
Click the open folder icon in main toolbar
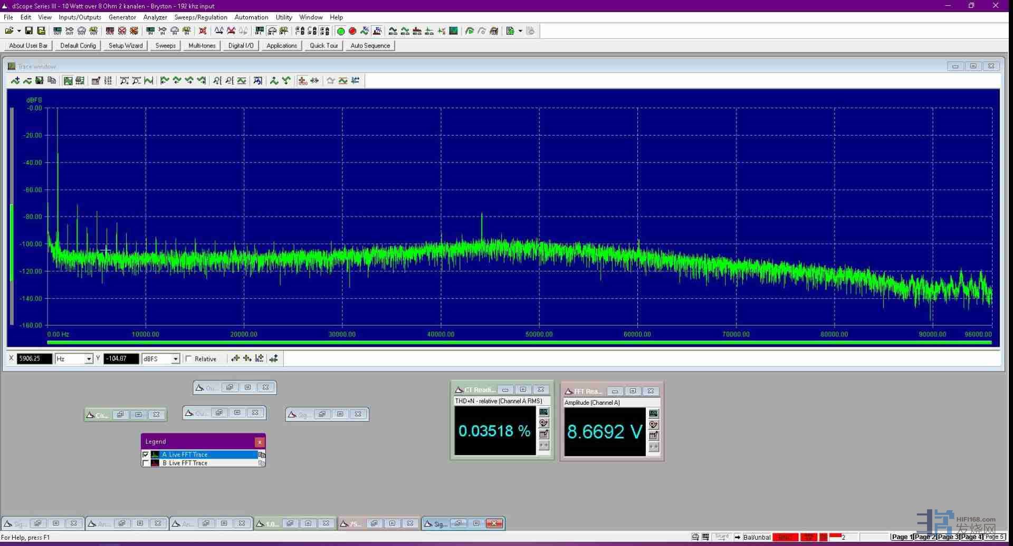9,31
